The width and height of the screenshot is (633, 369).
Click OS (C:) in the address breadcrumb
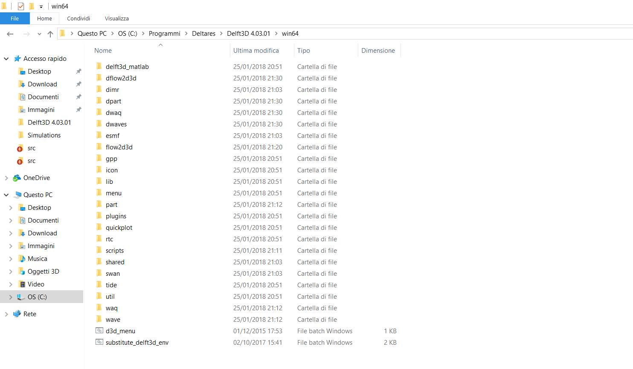[x=128, y=34]
